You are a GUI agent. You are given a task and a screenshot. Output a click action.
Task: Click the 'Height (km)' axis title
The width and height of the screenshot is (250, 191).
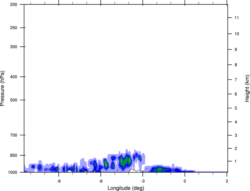pos(247,88)
